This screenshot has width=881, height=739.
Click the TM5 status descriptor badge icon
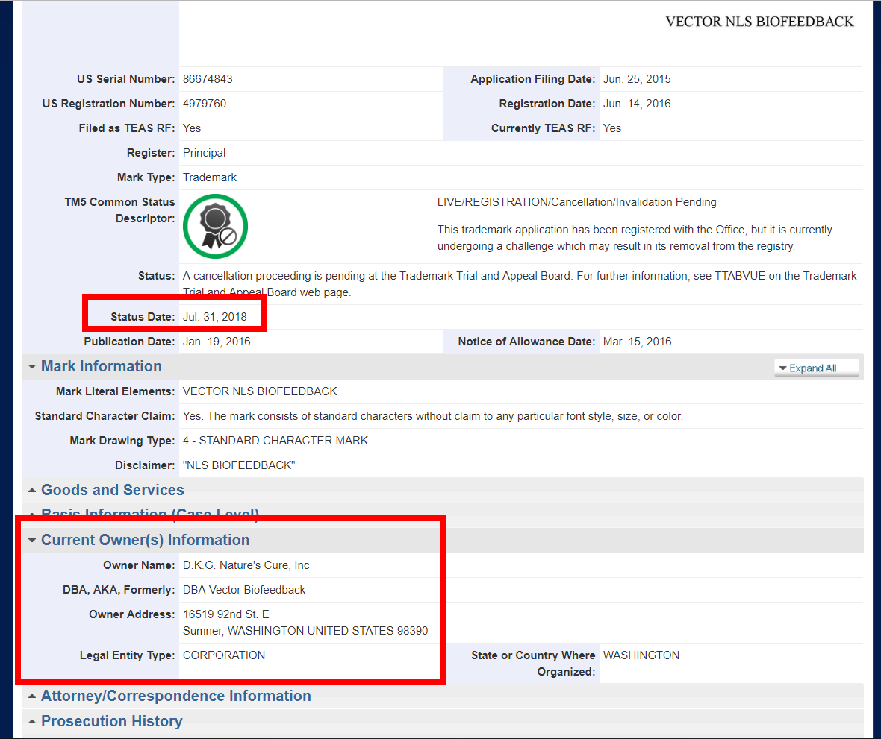pyautogui.click(x=215, y=226)
